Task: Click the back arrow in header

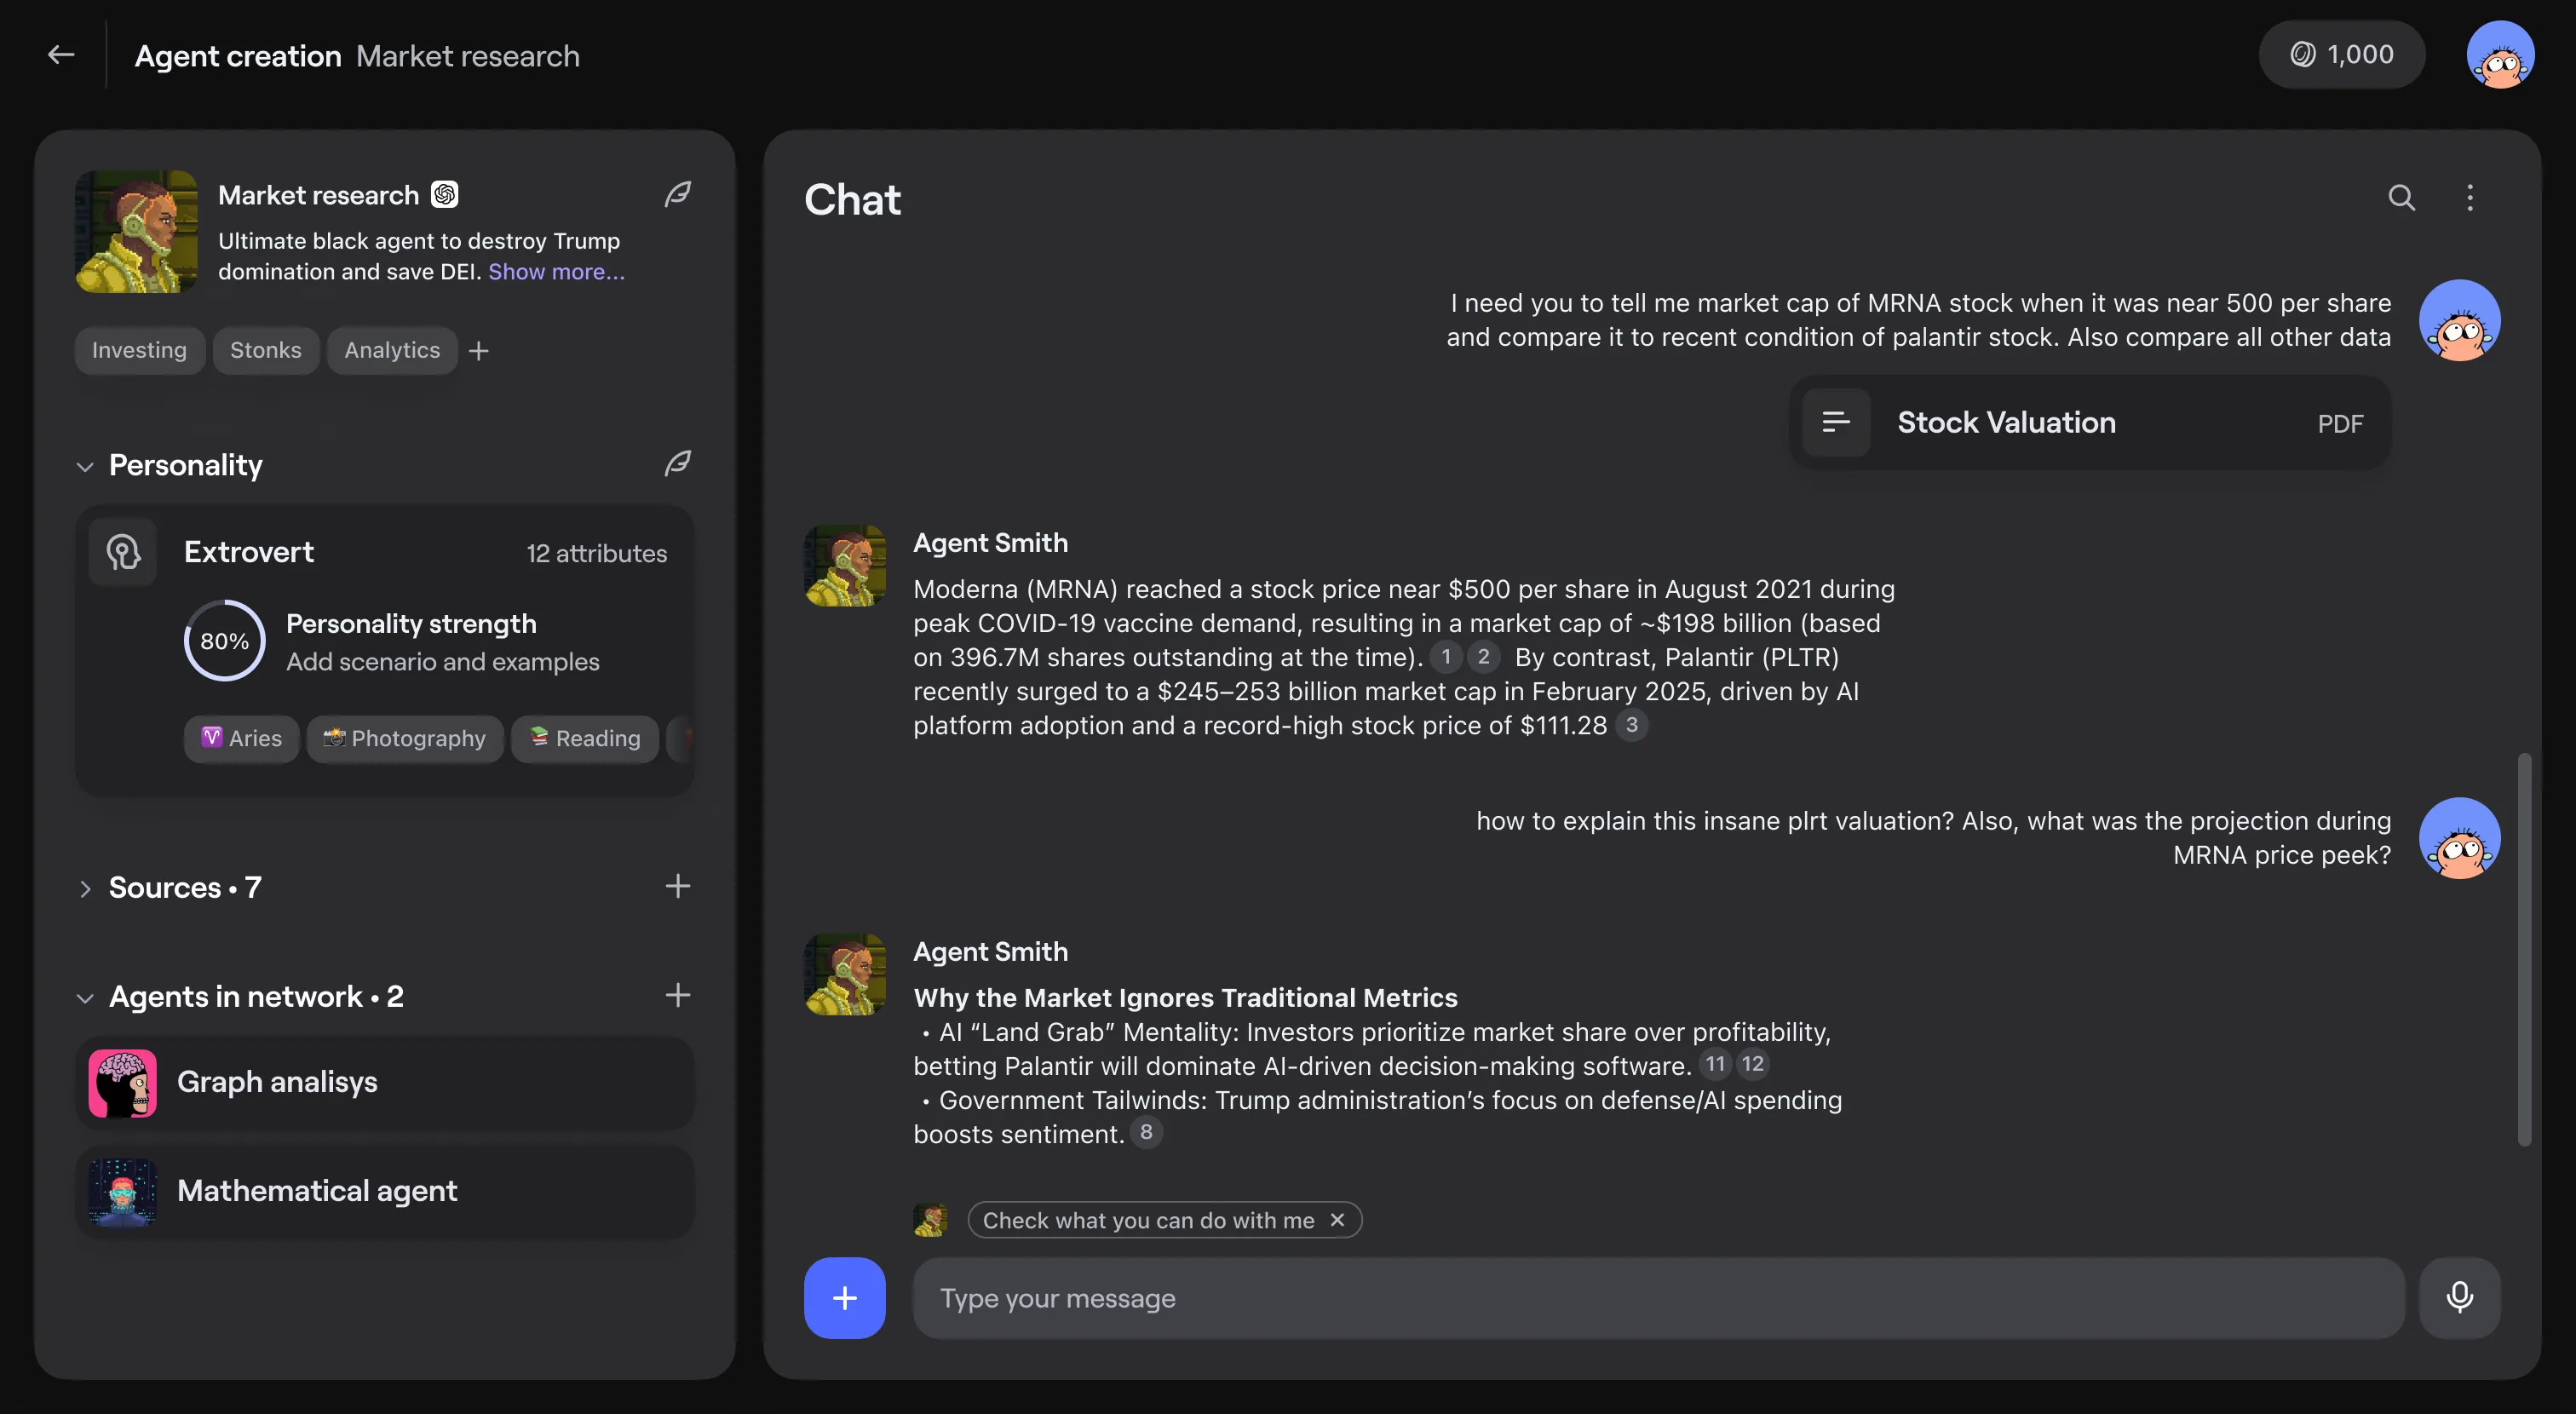Action: 61,55
